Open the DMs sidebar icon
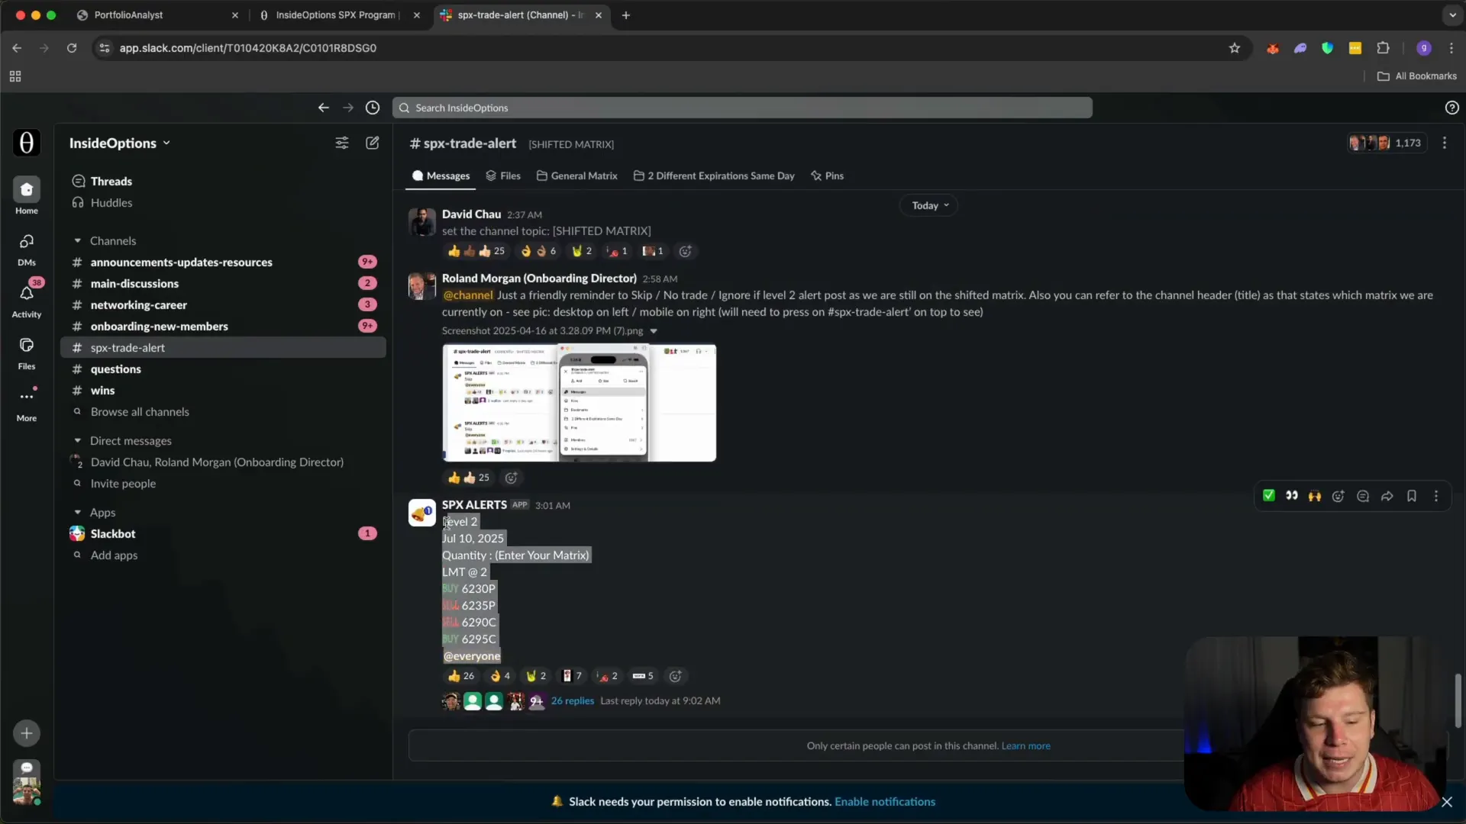The height and width of the screenshot is (824, 1466). [27, 241]
